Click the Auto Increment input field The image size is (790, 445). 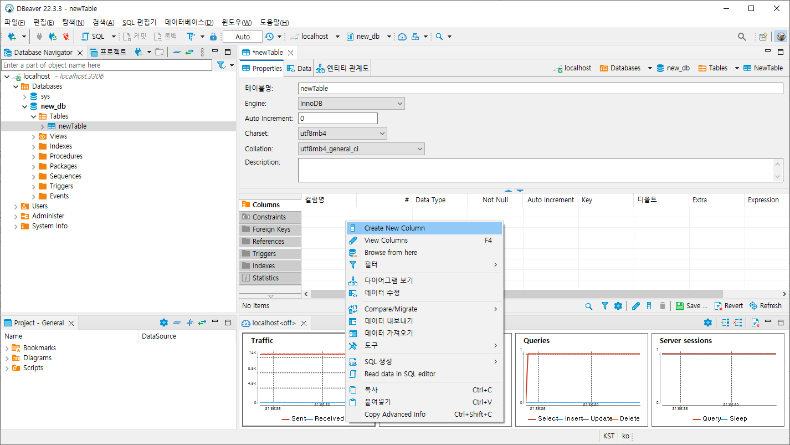pos(338,119)
